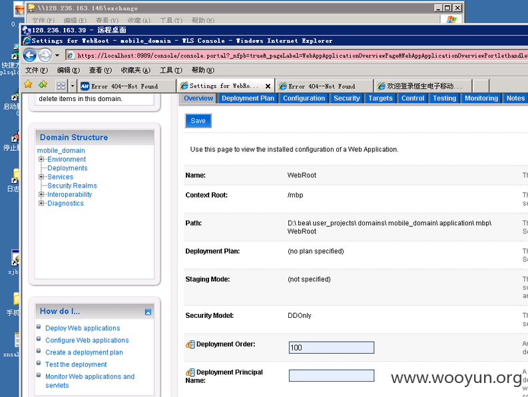The width and height of the screenshot is (528, 397).
Task: Click the Save button
Action: pyautogui.click(x=198, y=121)
